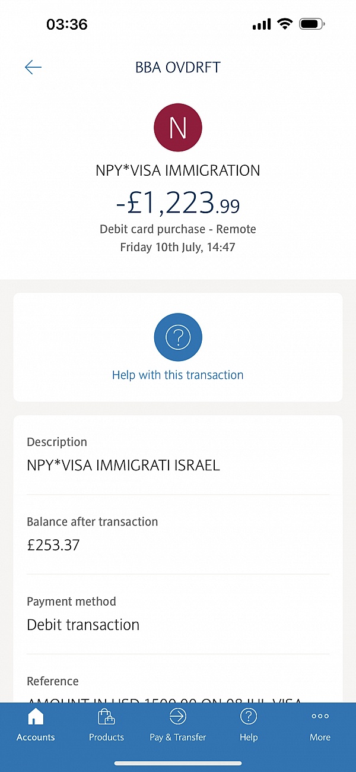
Task: Switch to the Accounts tab
Action: click(x=36, y=725)
